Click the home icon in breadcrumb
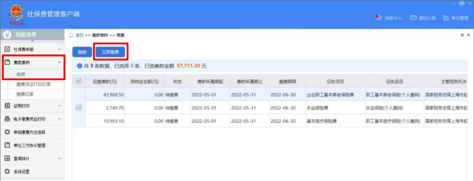474x181 pixels. coord(72,35)
